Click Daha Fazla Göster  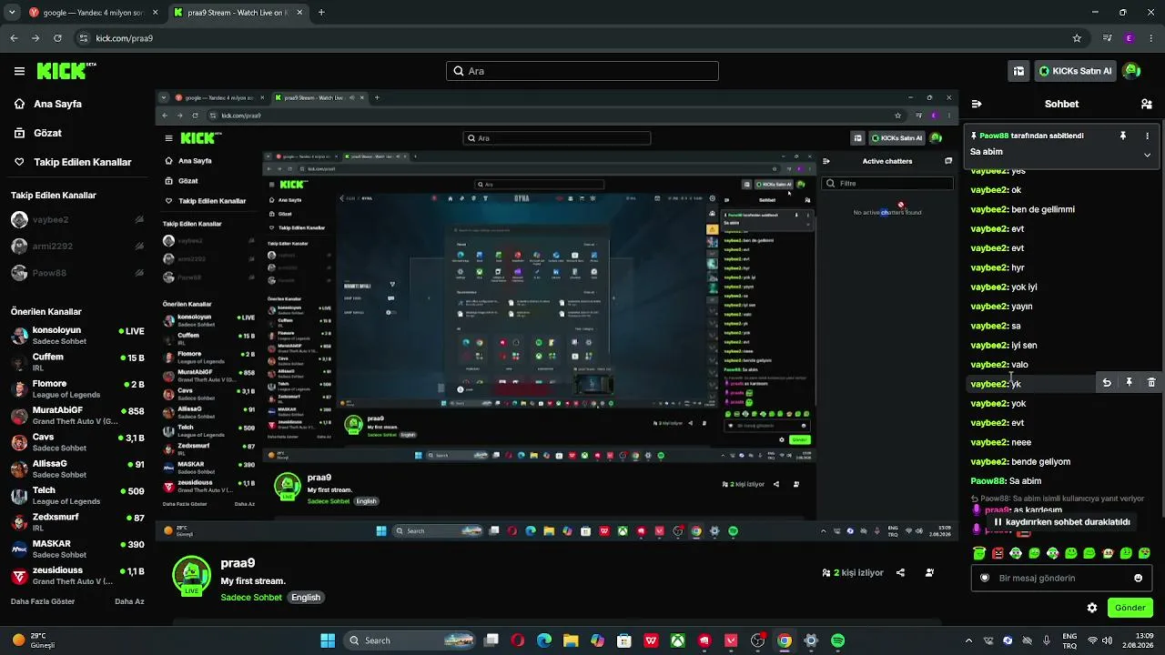tap(43, 601)
